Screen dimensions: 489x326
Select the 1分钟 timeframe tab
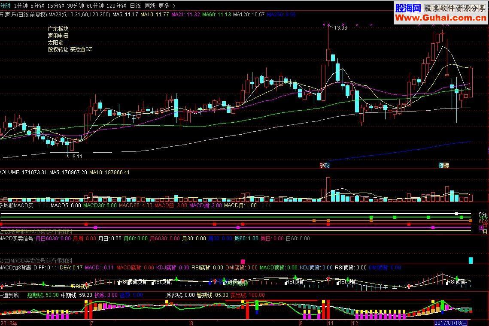[21, 6]
